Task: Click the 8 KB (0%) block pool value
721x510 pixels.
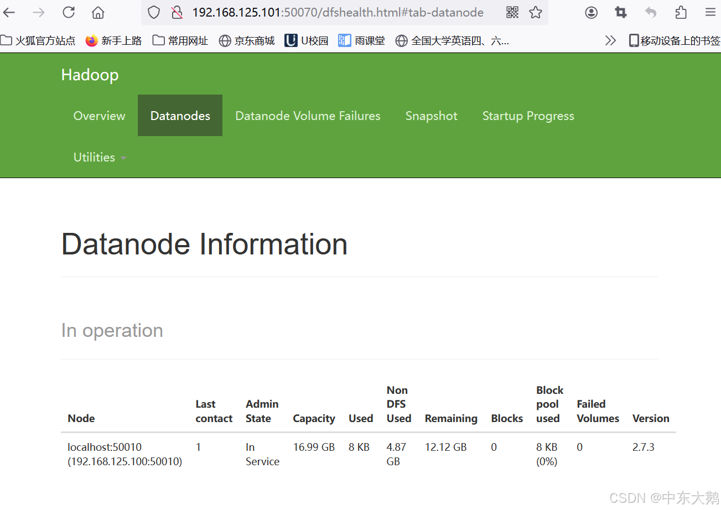Action: pyautogui.click(x=547, y=454)
